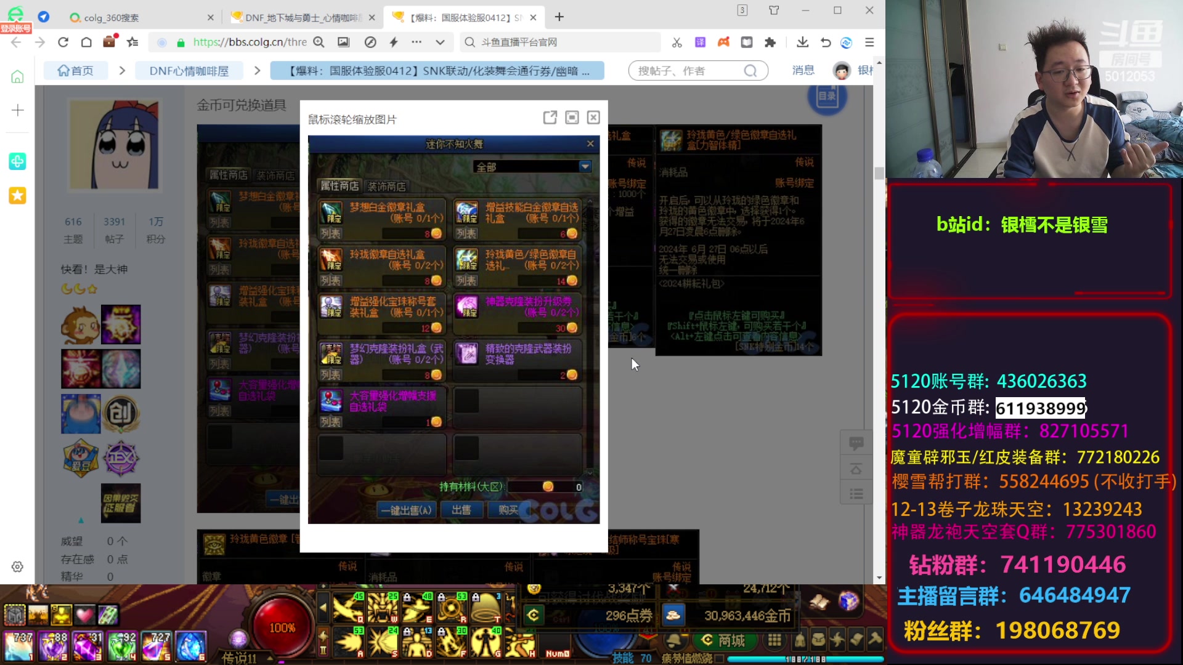1183x665 pixels.
Task: Open the DNF心情咖啡屋 board breadcrumb
Action: pos(189,71)
